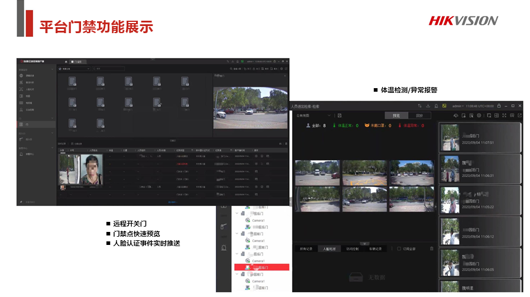Open the 车辆记录 tab

(375, 249)
